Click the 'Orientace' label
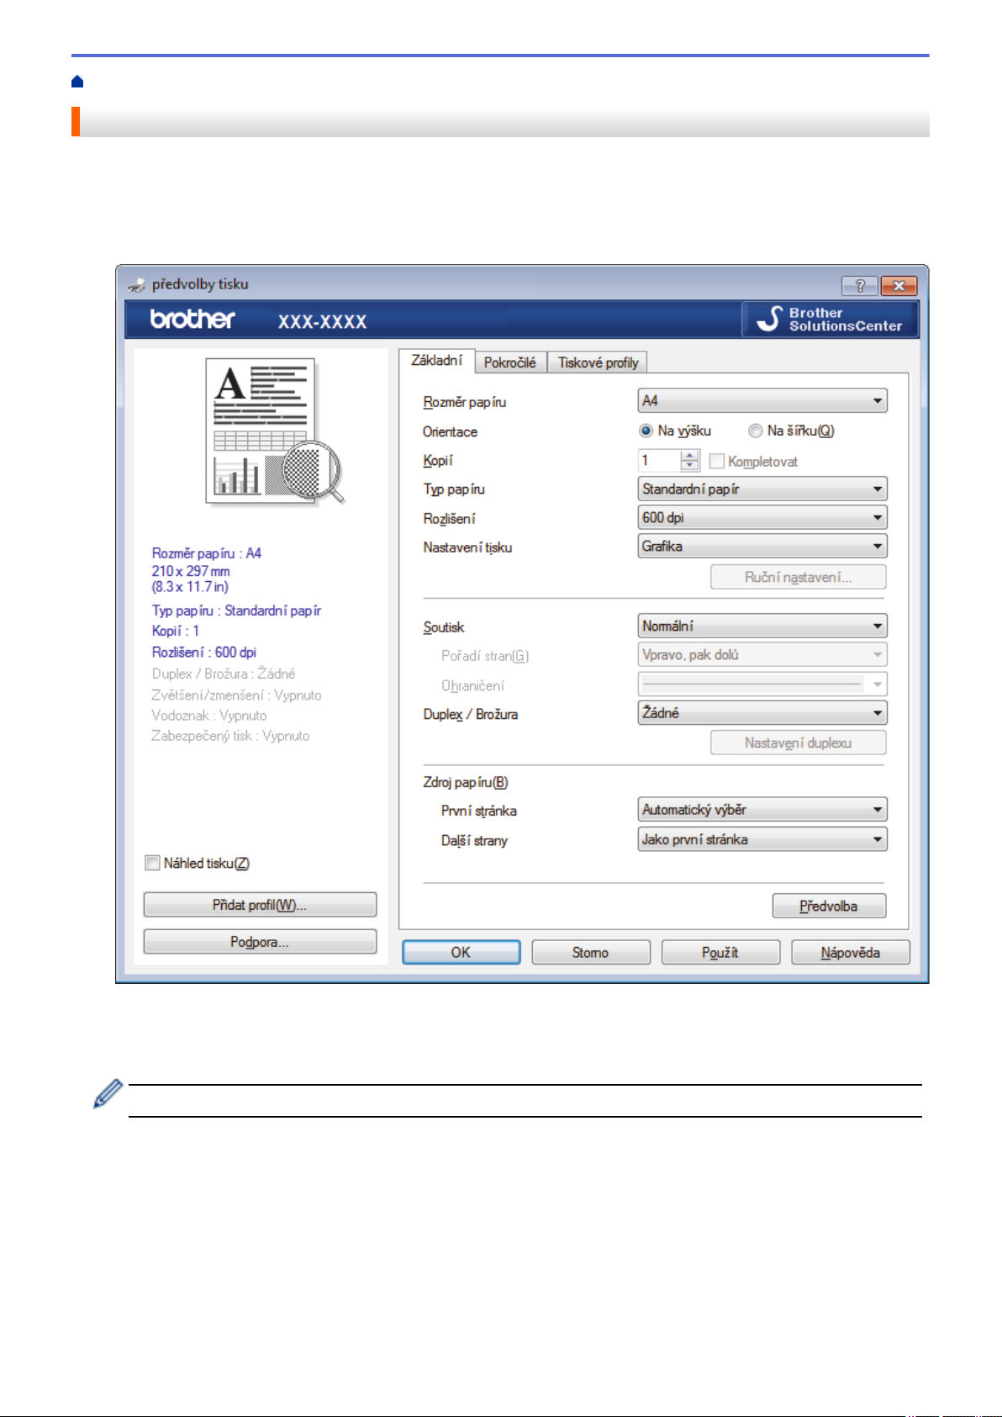This screenshot has width=1002, height=1417. (x=451, y=431)
